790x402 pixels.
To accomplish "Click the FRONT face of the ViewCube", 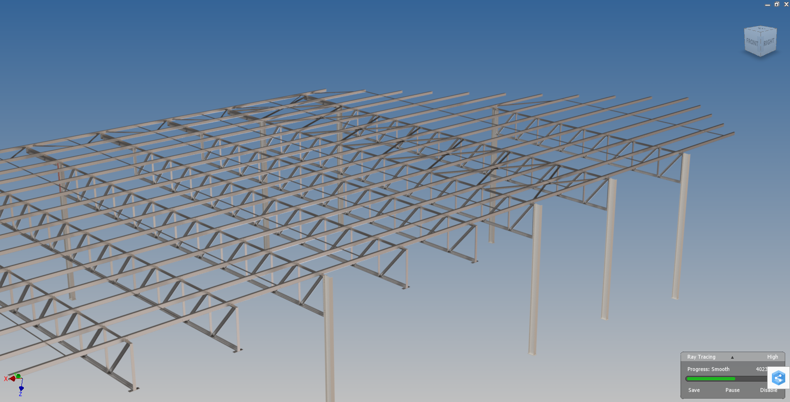I will (x=752, y=42).
